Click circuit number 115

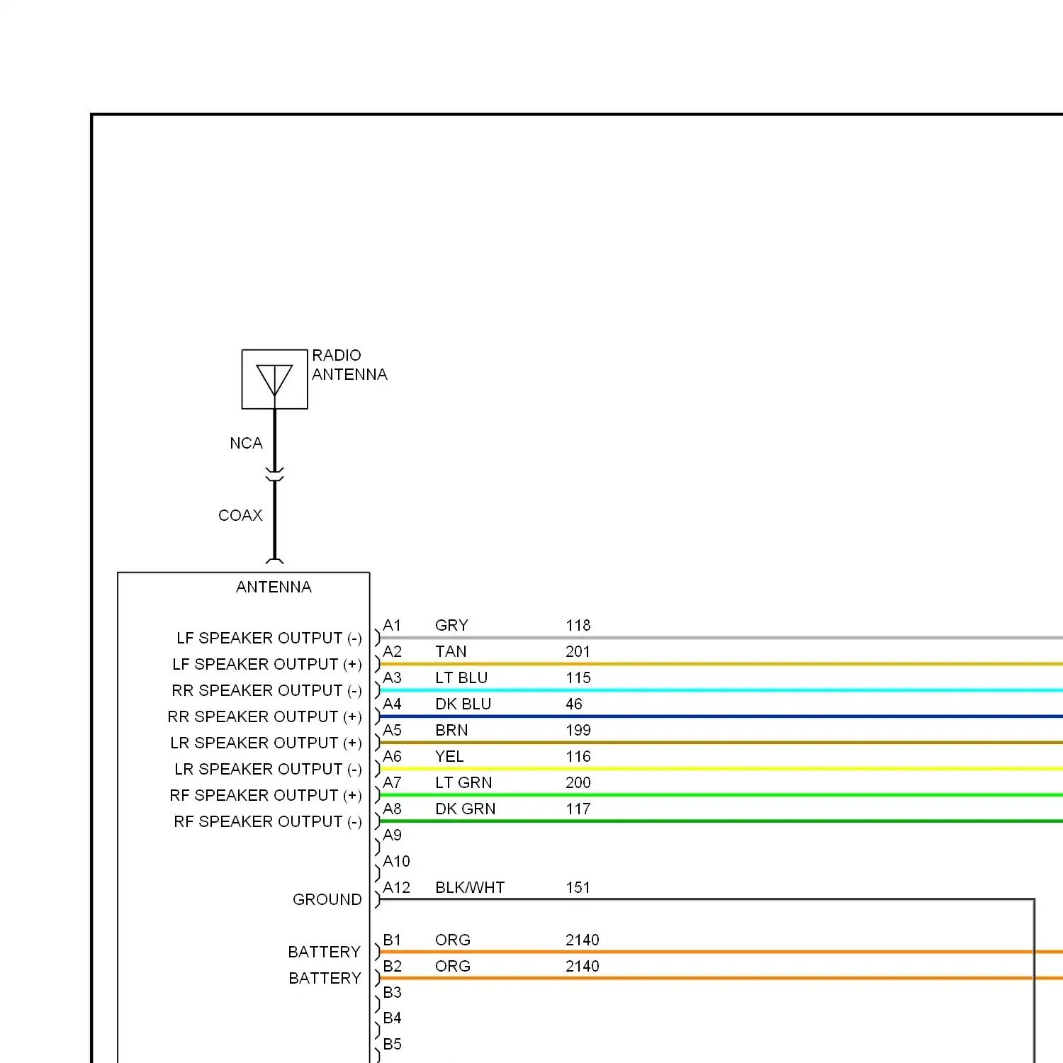[578, 678]
